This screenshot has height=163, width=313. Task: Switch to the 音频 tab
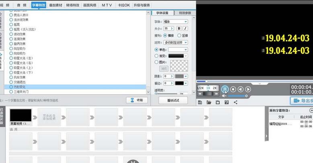22,5
